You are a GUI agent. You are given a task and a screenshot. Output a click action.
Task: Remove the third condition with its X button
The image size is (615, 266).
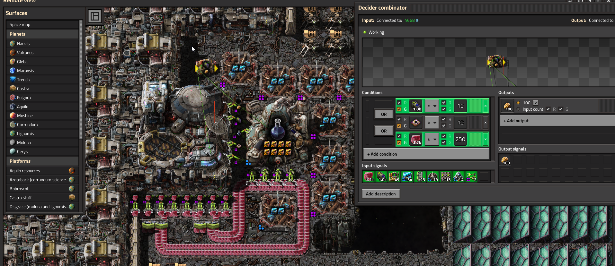(x=485, y=139)
